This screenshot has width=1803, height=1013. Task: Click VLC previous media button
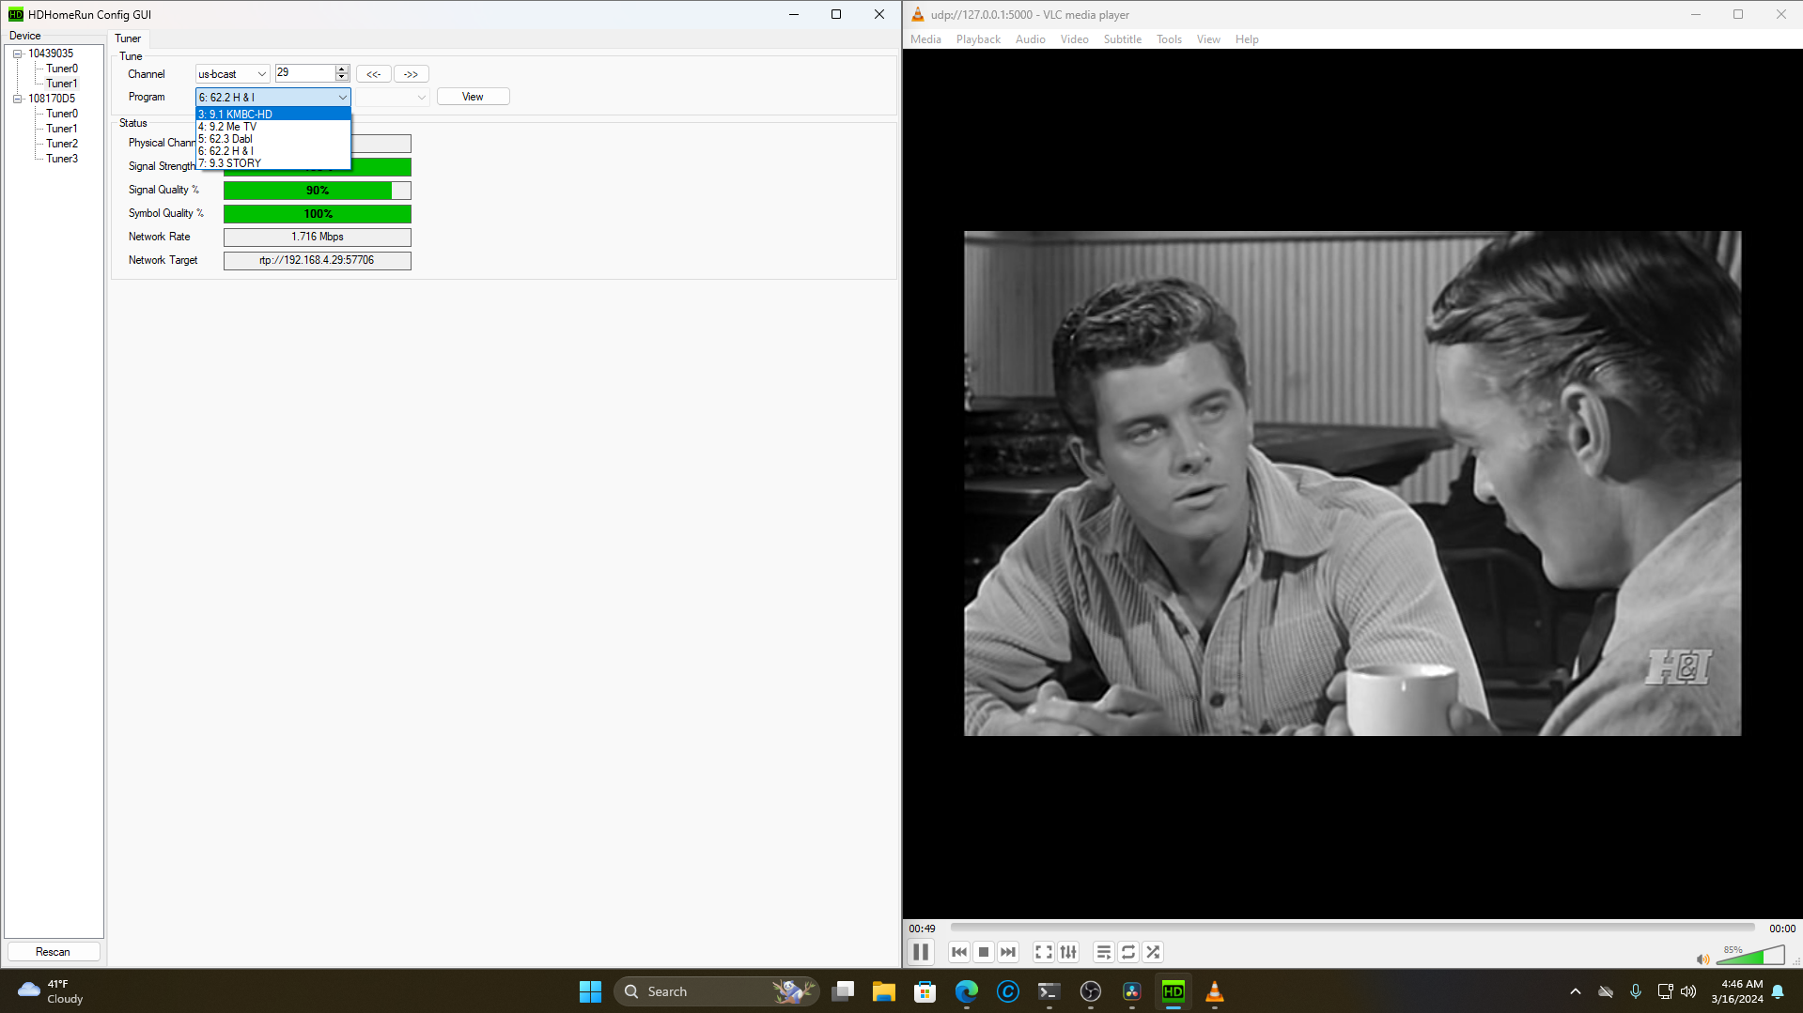[958, 952]
